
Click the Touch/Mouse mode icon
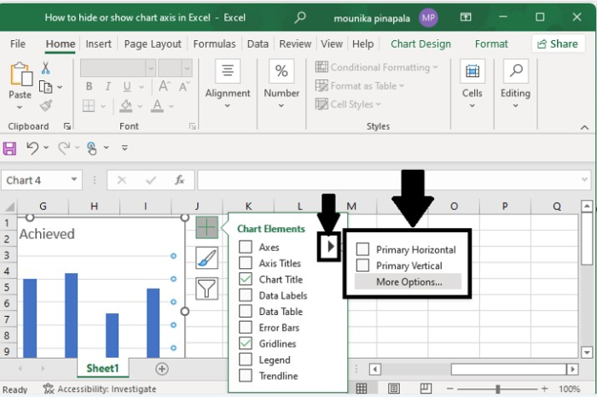(91, 148)
